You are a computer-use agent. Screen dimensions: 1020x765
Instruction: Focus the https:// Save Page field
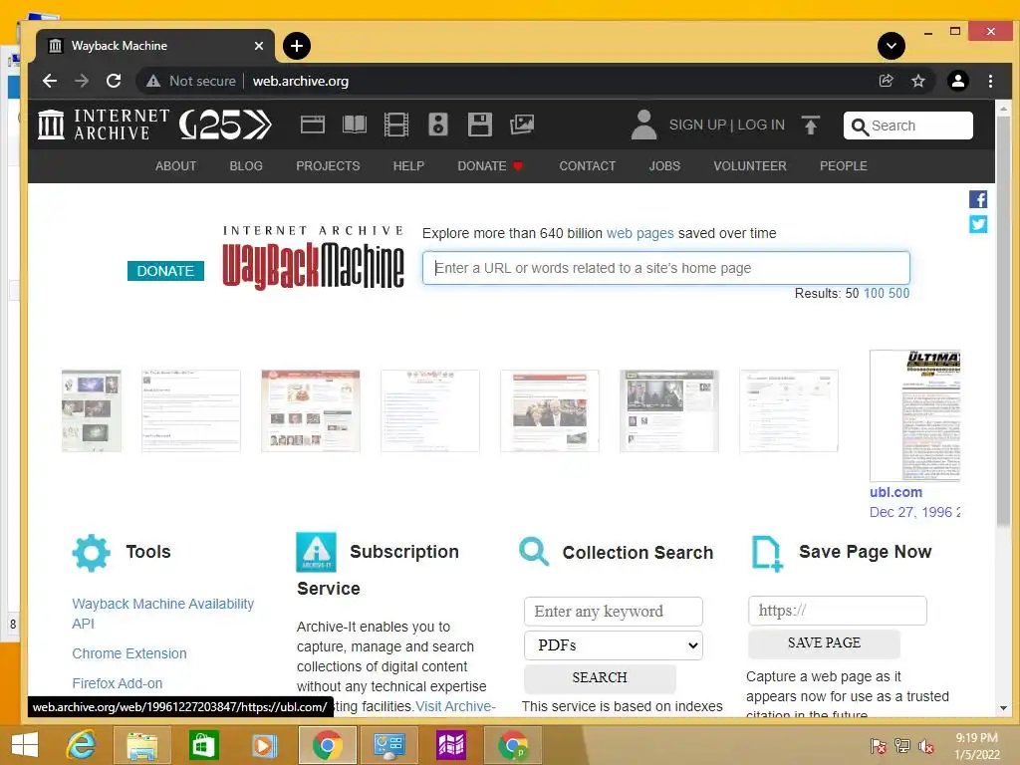click(x=837, y=611)
